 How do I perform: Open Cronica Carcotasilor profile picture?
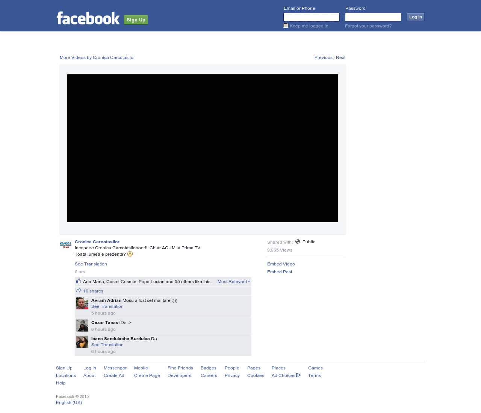pyautogui.click(x=66, y=245)
